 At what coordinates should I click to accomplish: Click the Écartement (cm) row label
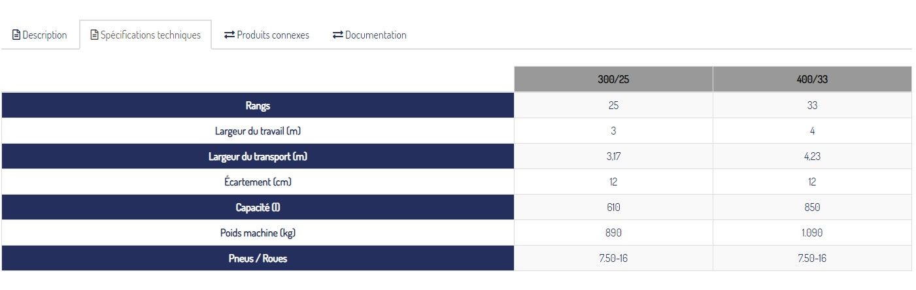tap(258, 182)
